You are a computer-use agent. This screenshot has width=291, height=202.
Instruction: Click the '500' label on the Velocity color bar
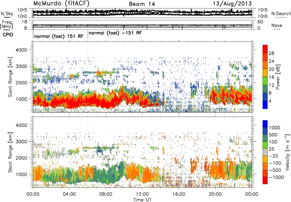pos(273,135)
